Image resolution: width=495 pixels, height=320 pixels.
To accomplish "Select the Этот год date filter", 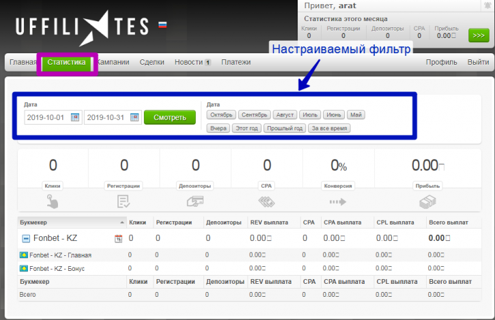I will click(247, 128).
